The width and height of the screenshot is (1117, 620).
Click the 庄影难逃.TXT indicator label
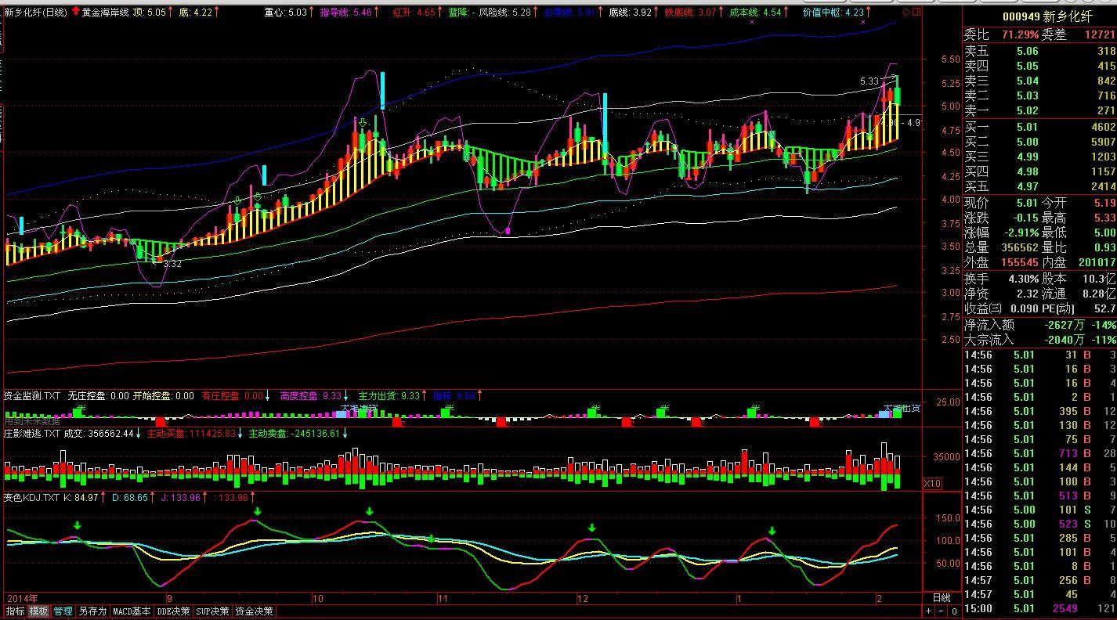32,433
